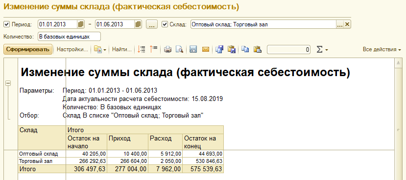Click the Количество field В базовых единицах
Viewport: 406px width, 180px height.
pyautogui.click(x=69, y=37)
